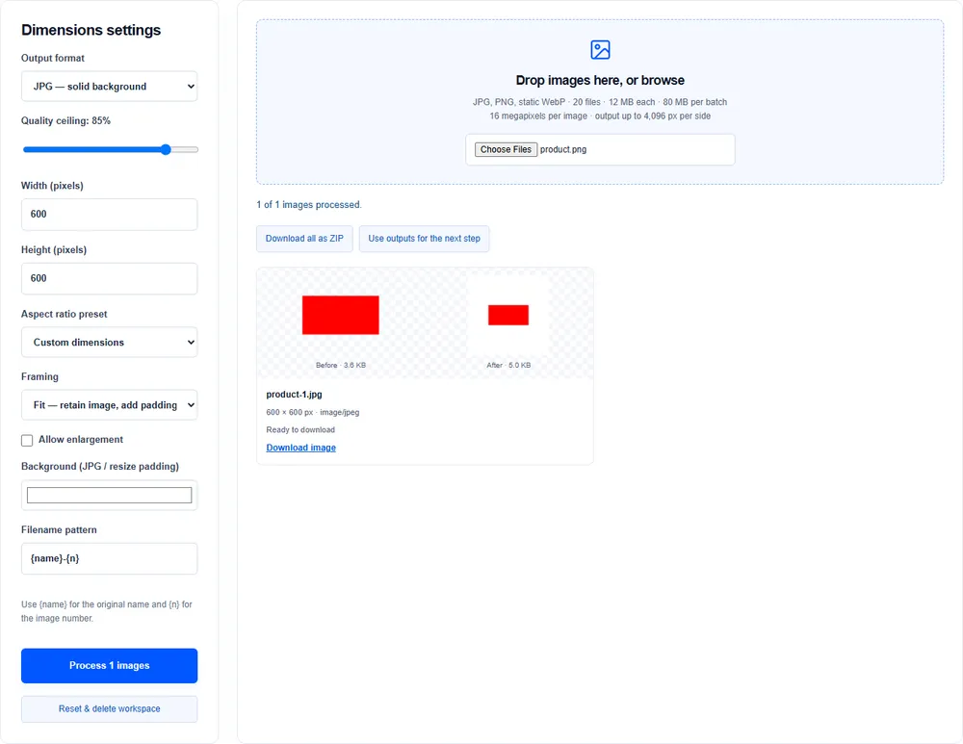Click the Filename pattern input field

110,558
